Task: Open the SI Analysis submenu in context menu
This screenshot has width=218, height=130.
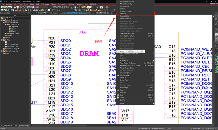Action: (x=135, y=61)
